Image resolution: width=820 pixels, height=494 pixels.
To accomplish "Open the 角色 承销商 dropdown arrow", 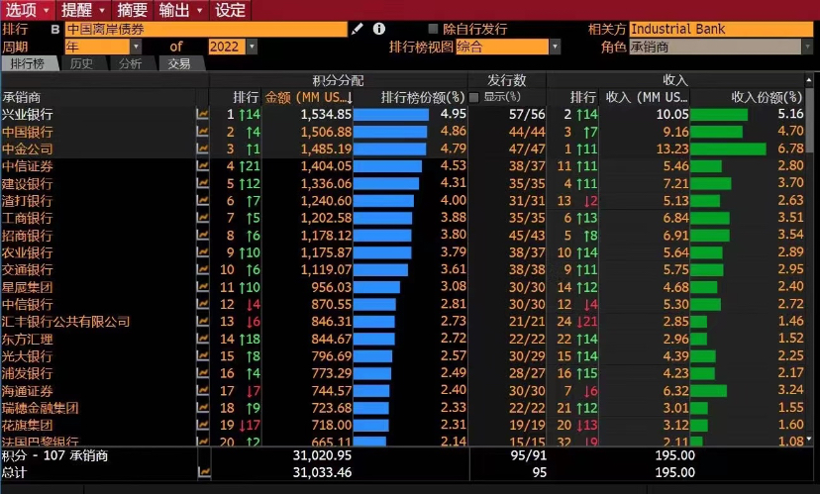I will (808, 47).
